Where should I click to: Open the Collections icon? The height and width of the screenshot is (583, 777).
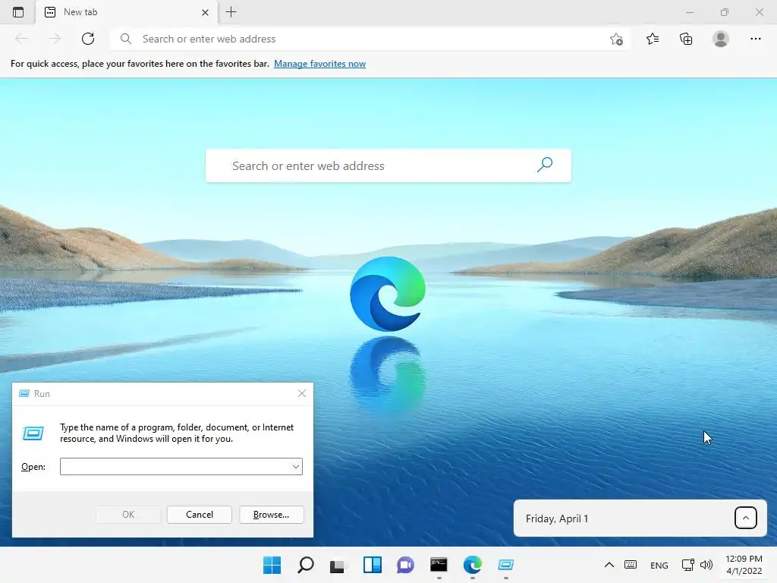686,39
